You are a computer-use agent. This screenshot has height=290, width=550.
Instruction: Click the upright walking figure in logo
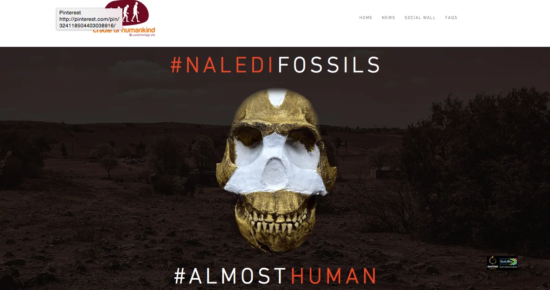136,12
